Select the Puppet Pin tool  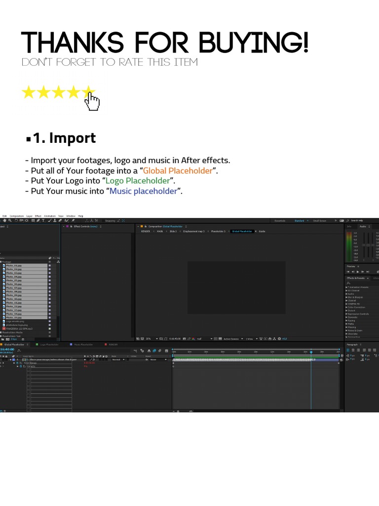tap(73, 221)
